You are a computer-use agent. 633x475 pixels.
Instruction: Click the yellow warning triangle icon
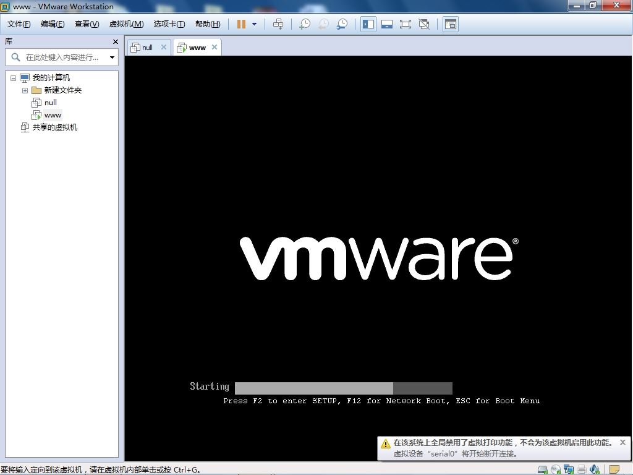tap(386, 444)
